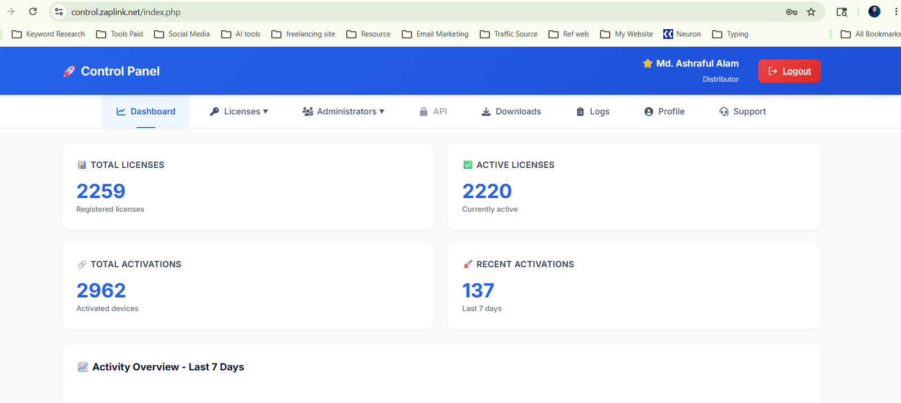Click the red Logout button
This screenshot has width=901, height=403.
click(x=790, y=71)
